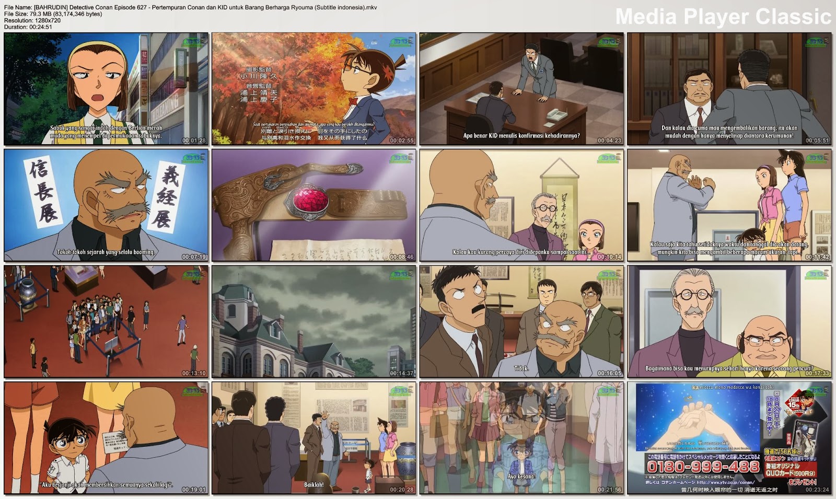Open the thumbnail at 00:21:56
The image size is (836, 499).
point(521,438)
